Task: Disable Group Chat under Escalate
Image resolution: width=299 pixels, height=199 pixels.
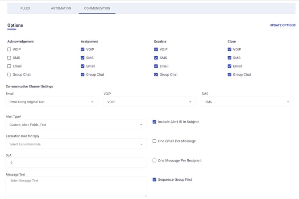Action: coord(156,75)
